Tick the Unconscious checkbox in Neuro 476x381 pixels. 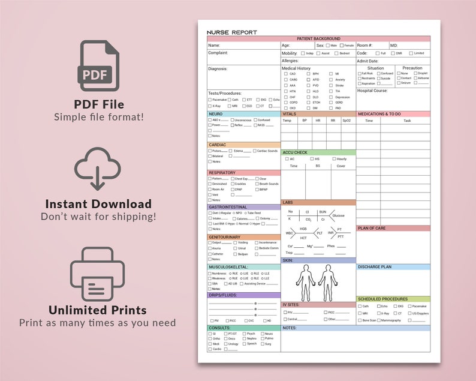[232, 120]
